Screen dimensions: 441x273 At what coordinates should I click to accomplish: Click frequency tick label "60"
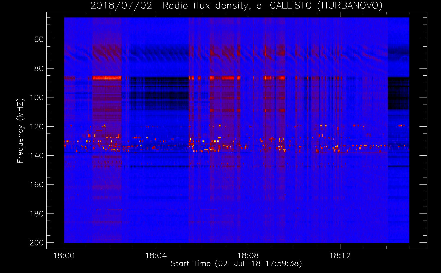(39, 39)
